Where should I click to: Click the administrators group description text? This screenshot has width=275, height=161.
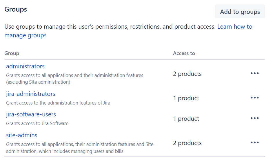(x=74, y=78)
